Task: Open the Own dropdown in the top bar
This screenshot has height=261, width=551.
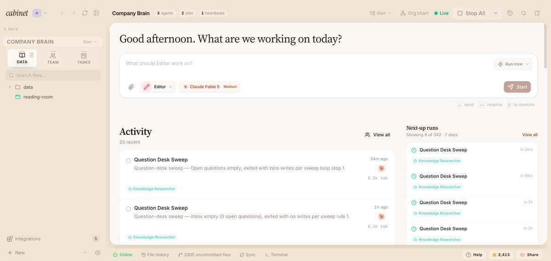Action: point(381,13)
